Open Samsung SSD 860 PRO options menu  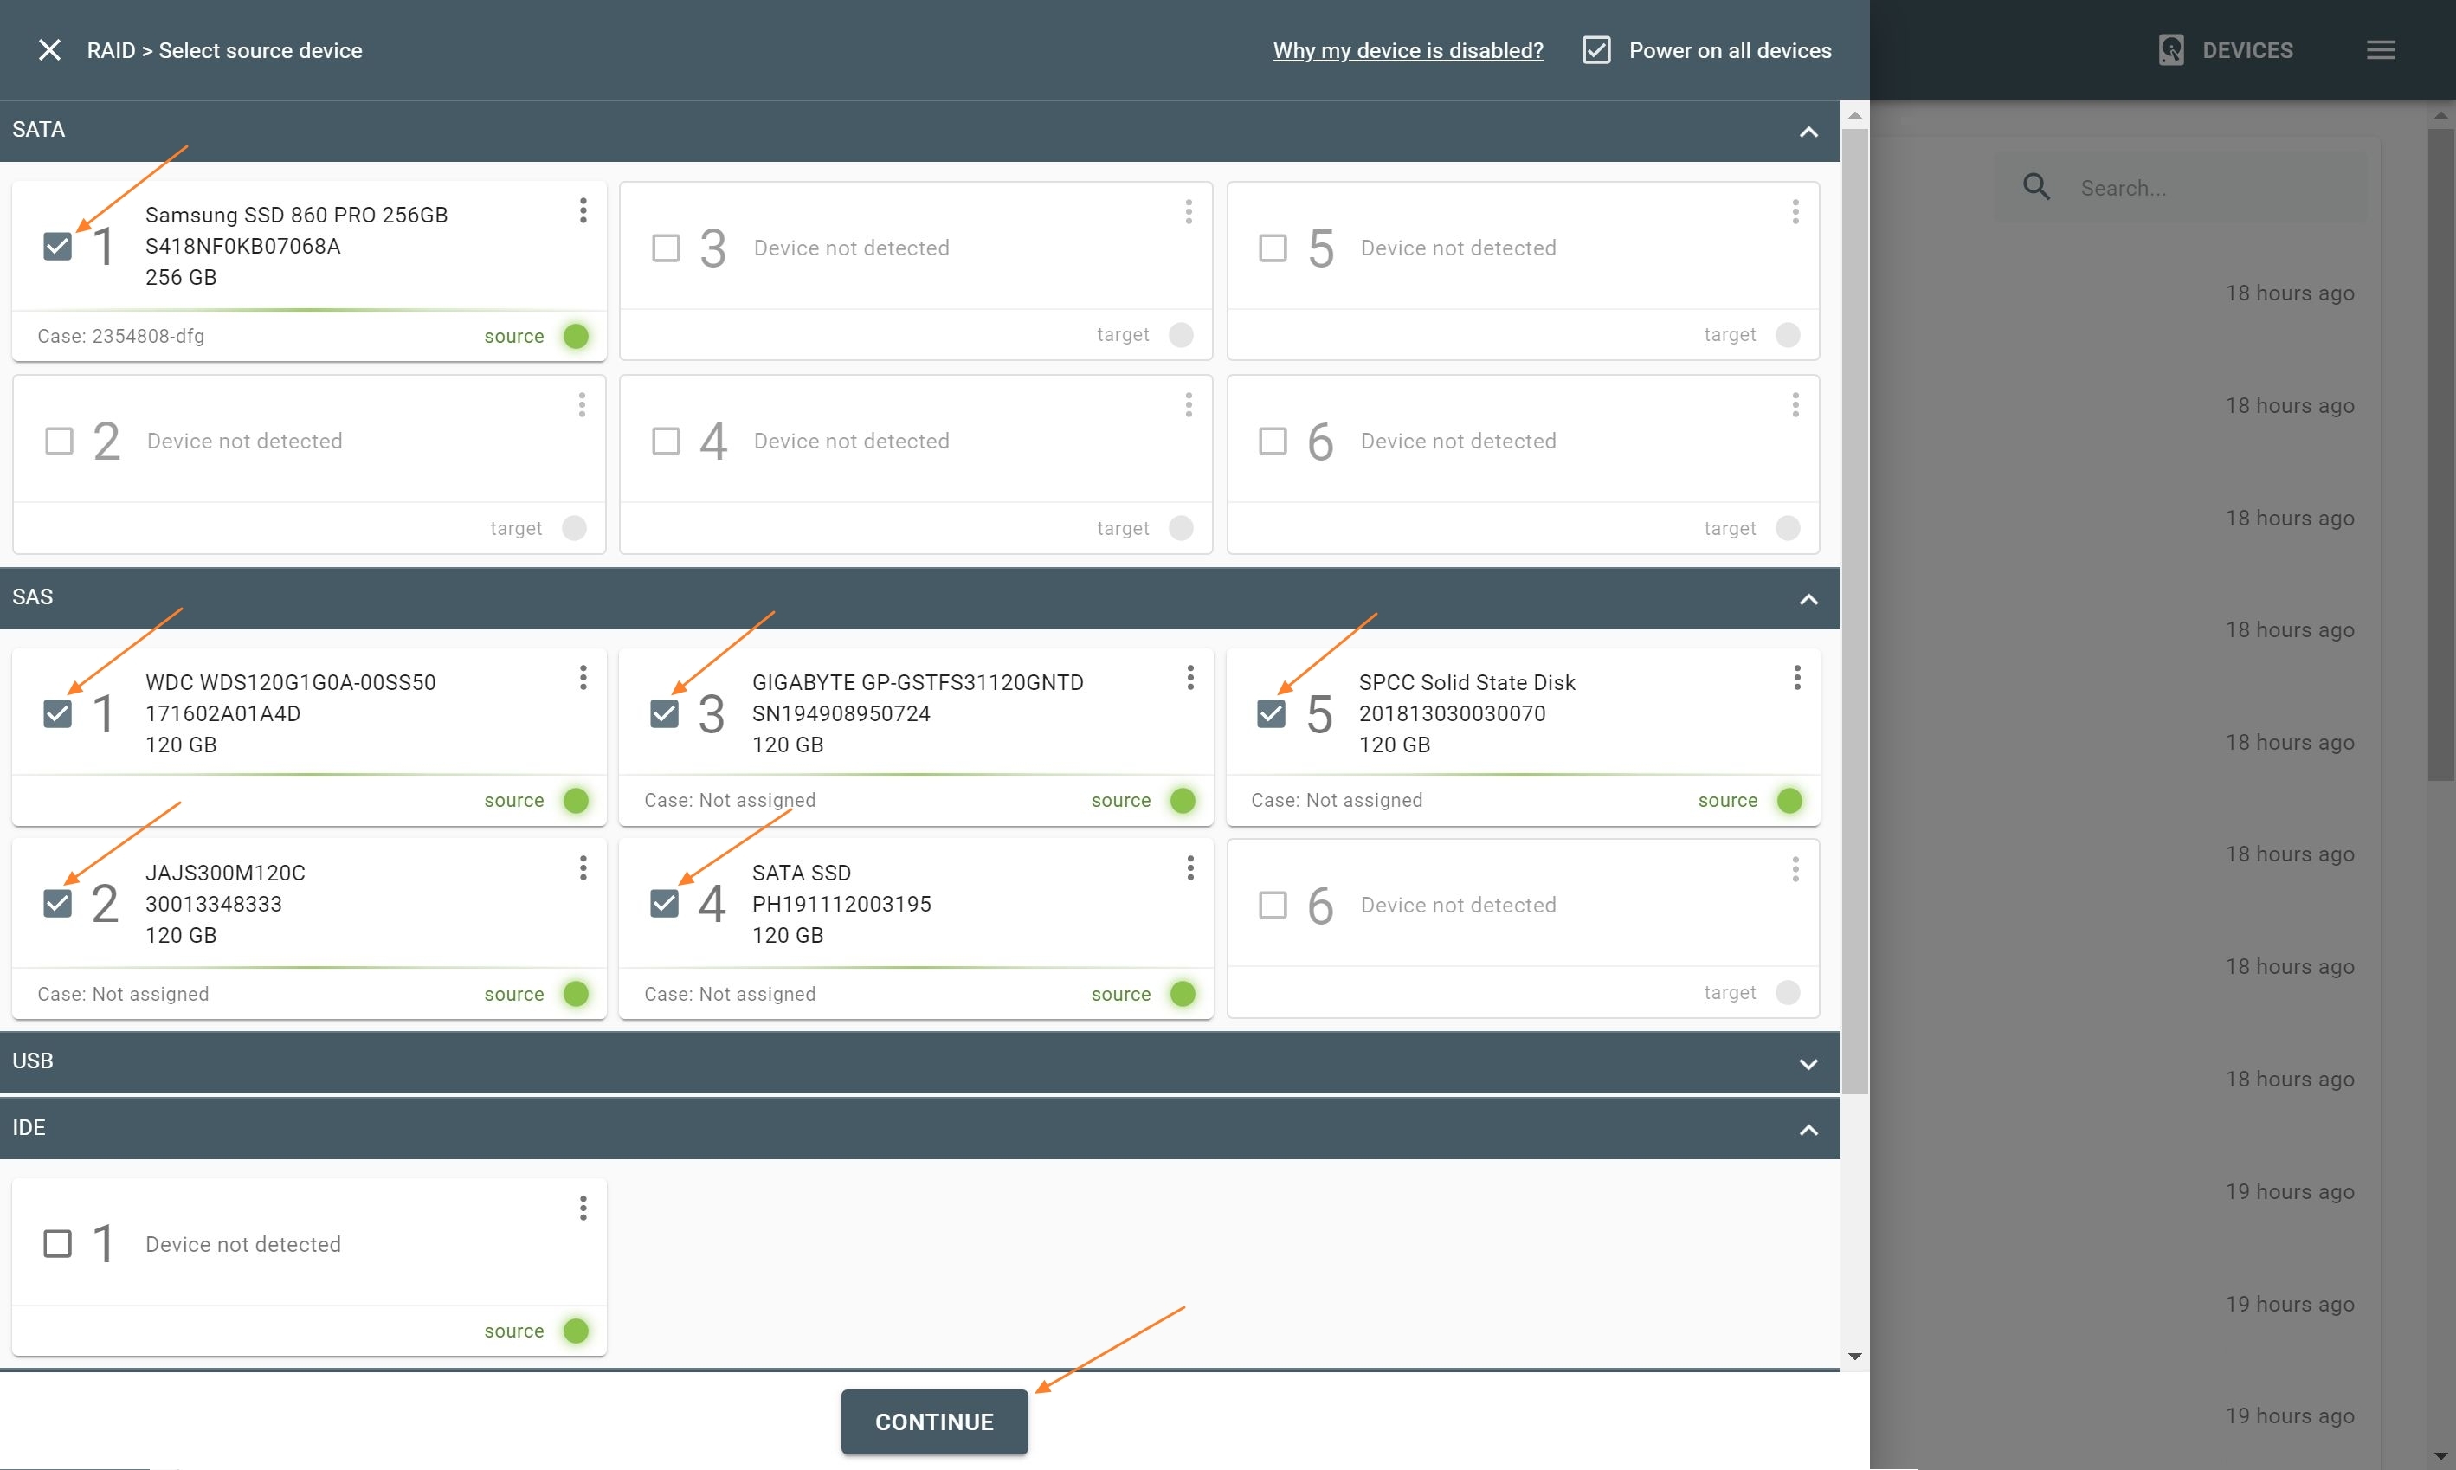pyautogui.click(x=583, y=210)
